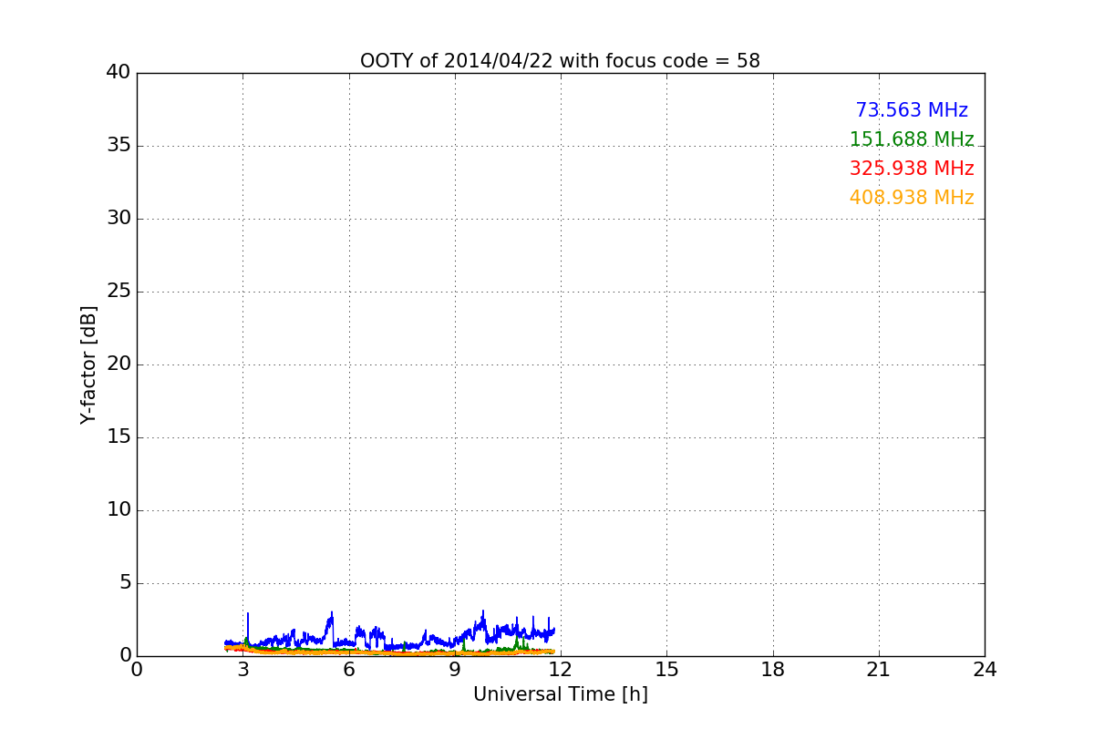Select the red 325.938 MHz legend label
This screenshot has width=1094, height=729.
[x=912, y=169]
